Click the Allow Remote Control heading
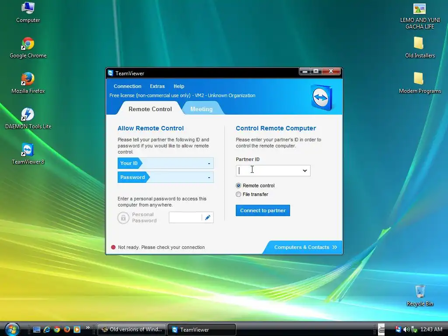The width and height of the screenshot is (448, 336). (x=150, y=128)
